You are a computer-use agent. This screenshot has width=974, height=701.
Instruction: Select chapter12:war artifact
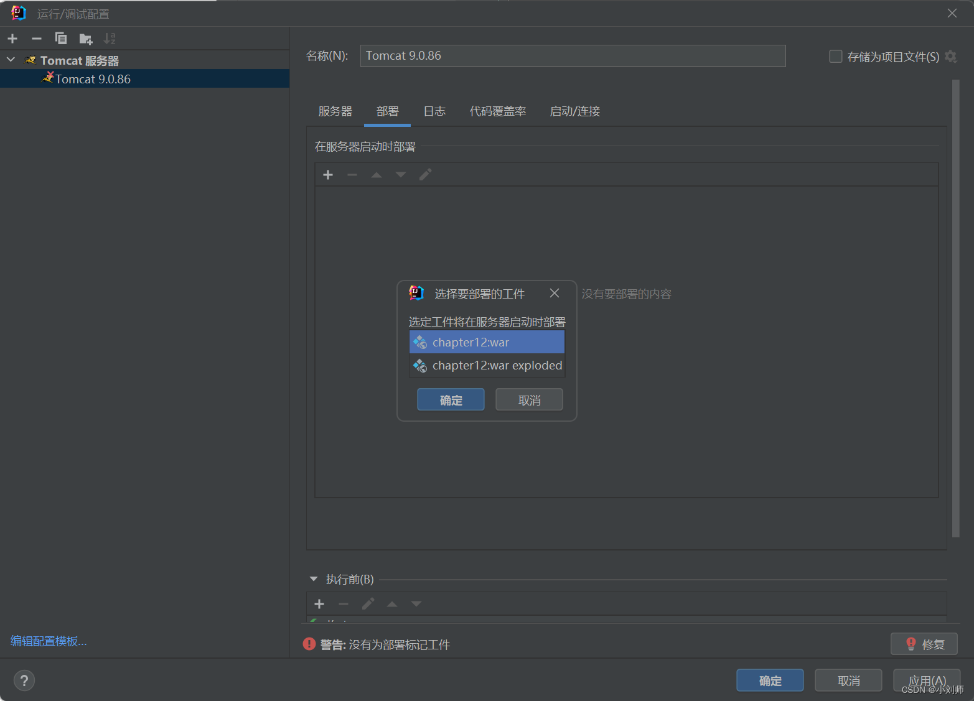487,342
